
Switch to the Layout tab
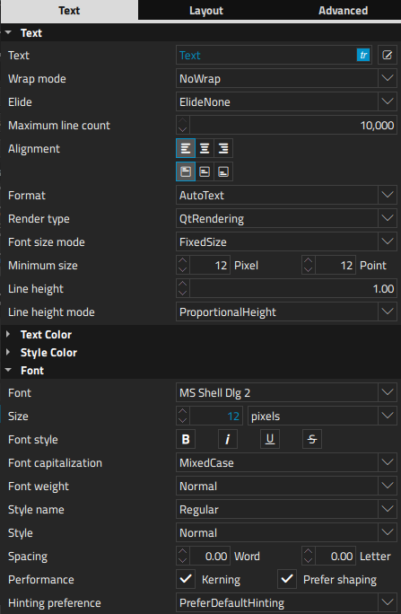click(x=206, y=10)
